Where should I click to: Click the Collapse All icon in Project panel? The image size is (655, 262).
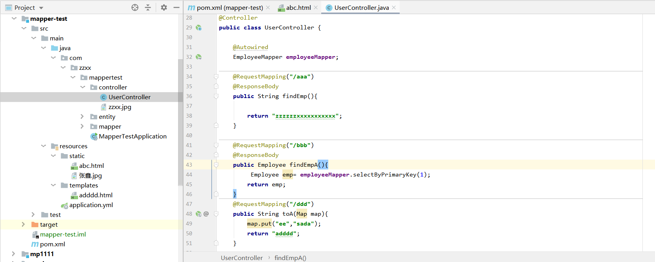[148, 7]
